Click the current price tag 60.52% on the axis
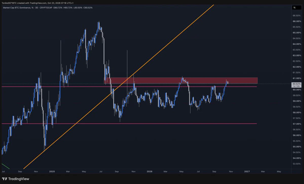The image size is (304, 184). coord(297,84)
